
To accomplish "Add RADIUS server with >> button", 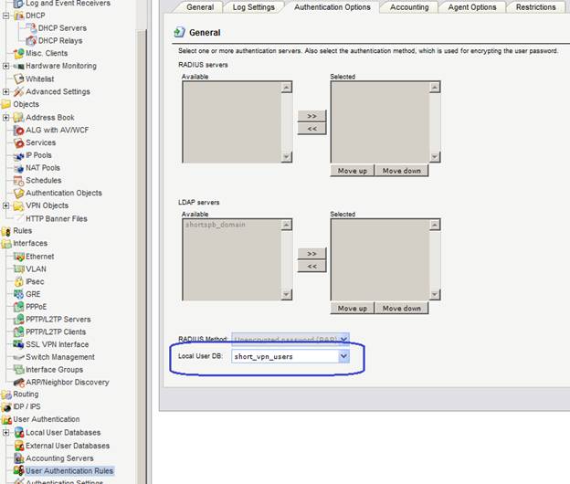I will pyautogui.click(x=311, y=116).
